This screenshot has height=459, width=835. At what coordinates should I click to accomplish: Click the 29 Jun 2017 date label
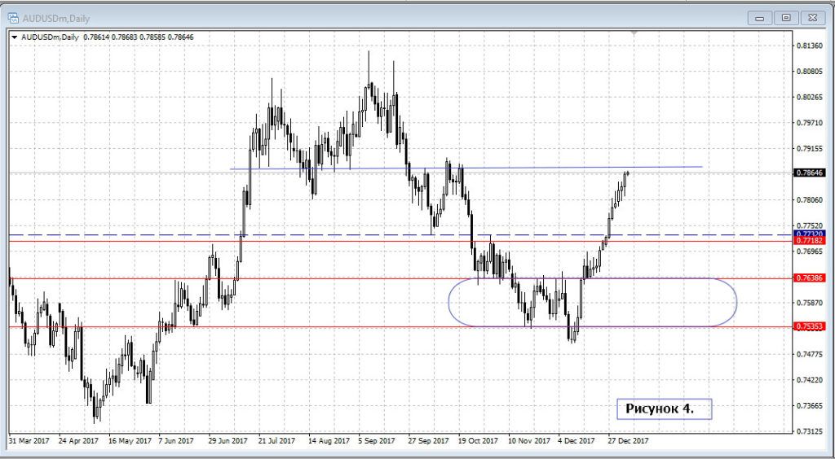228,441
